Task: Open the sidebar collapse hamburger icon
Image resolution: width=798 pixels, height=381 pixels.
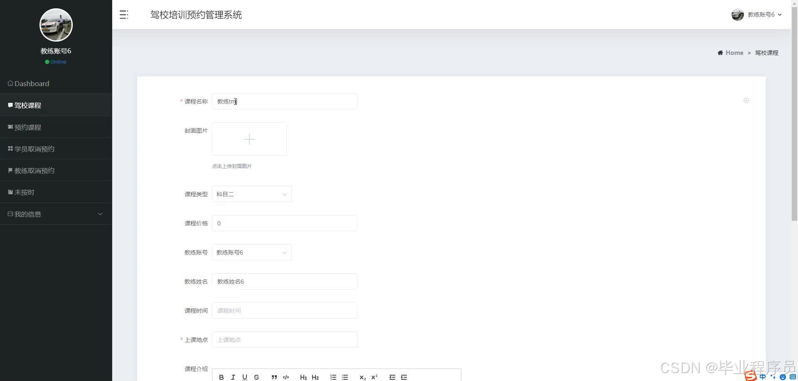Action: click(123, 15)
